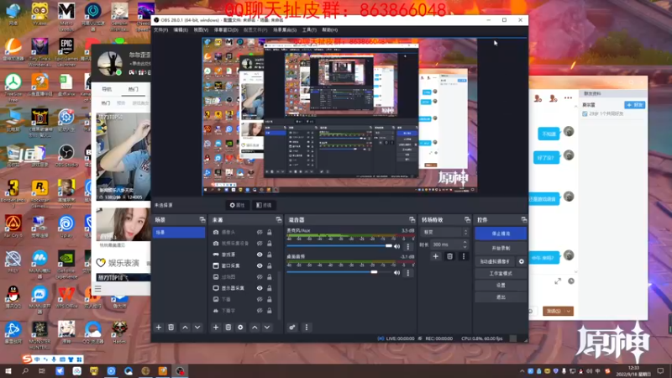This screenshot has width=672, height=378.
Task: Click the 开始录制 start recording button
Action: [501, 248]
